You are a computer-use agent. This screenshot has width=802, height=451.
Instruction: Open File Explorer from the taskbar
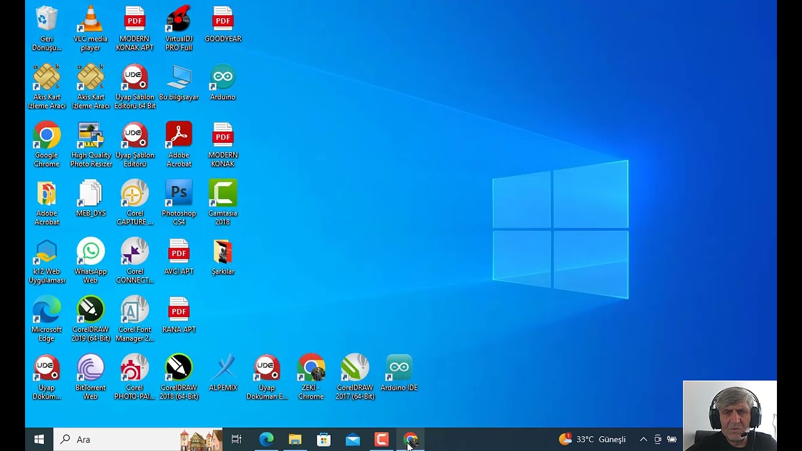pyautogui.click(x=295, y=440)
